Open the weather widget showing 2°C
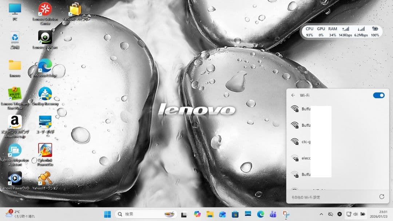 (20, 214)
